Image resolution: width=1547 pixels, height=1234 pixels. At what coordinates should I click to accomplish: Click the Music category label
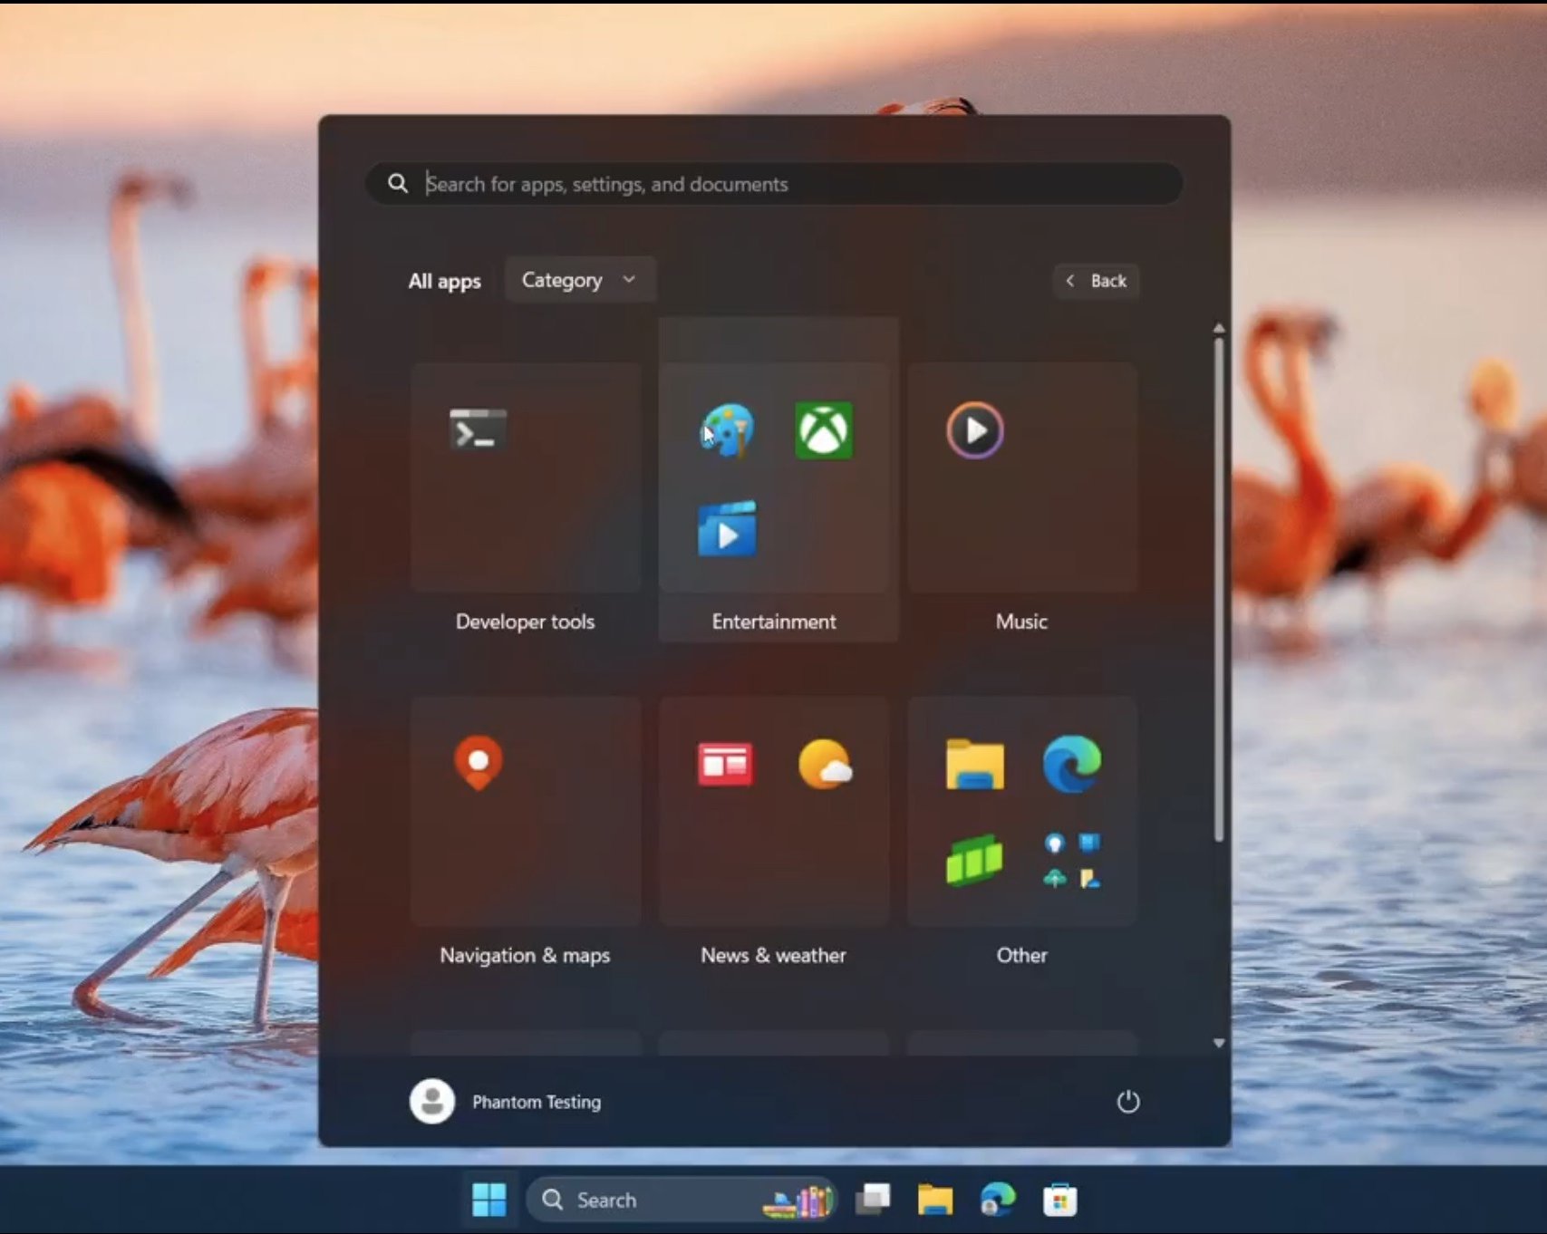tap(1021, 622)
